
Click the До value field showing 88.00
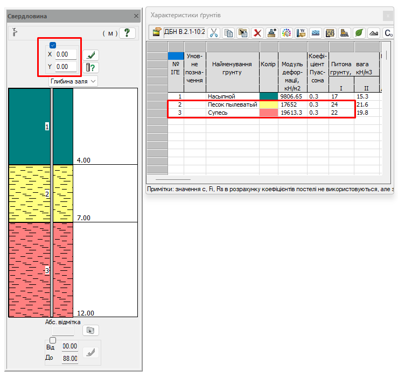pos(70,358)
